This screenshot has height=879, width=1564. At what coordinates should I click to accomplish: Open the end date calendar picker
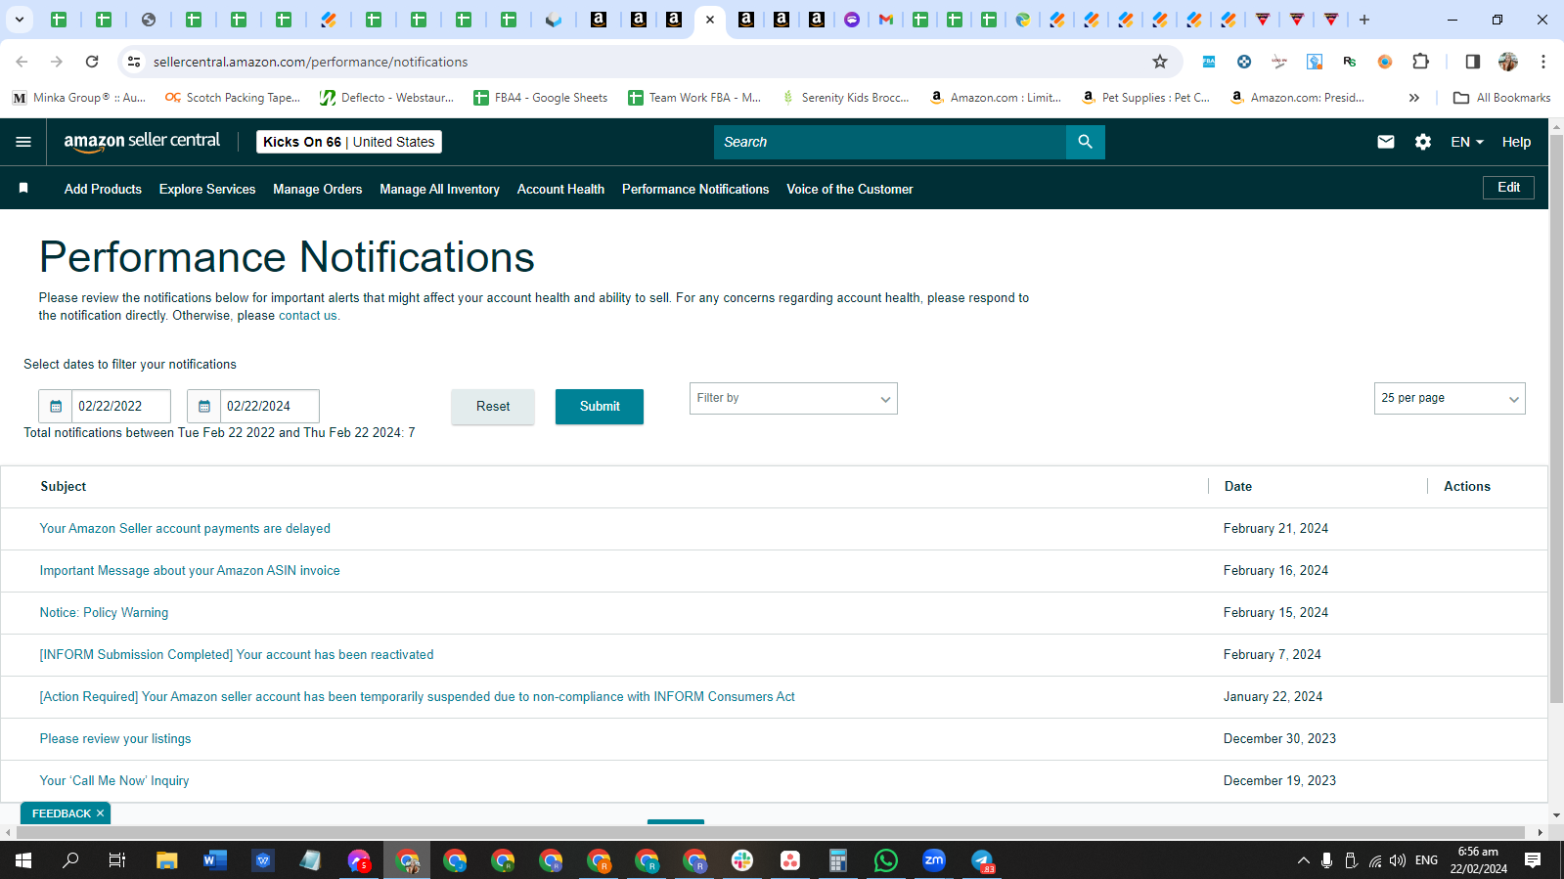tap(204, 407)
